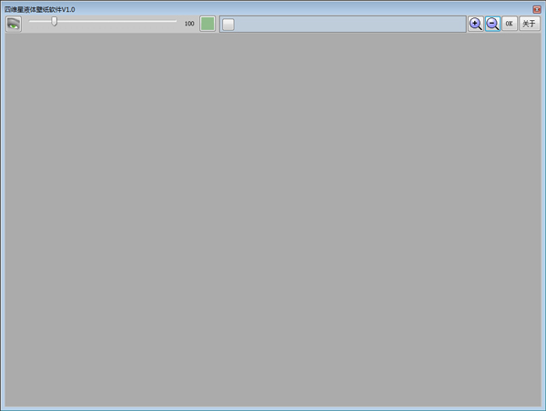
Task: Close the 四维星液体壁纸软件 window
Action: (x=537, y=9)
